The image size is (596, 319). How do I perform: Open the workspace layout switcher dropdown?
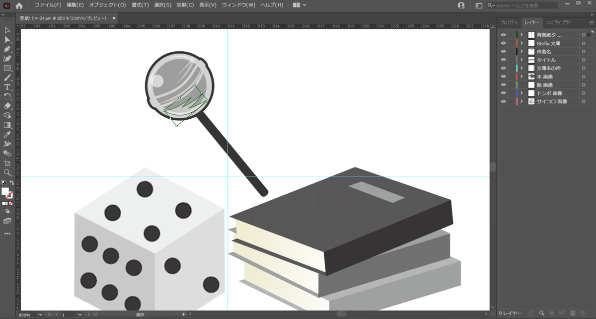coord(299,5)
